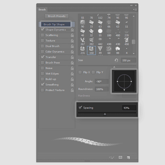Click the Spacing slider handle
The image size is (165, 165).
click(105, 114)
